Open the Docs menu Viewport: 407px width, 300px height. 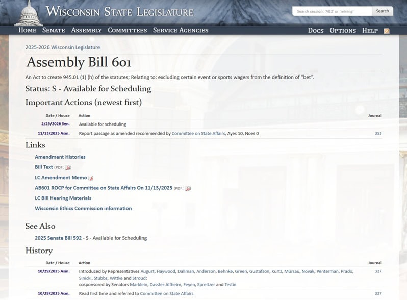(x=316, y=31)
